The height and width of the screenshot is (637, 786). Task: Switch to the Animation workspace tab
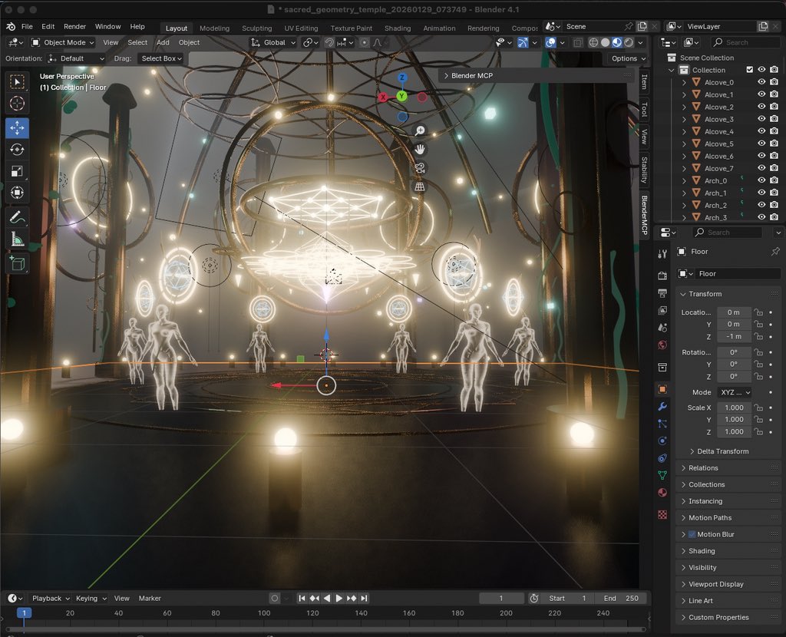tap(439, 28)
